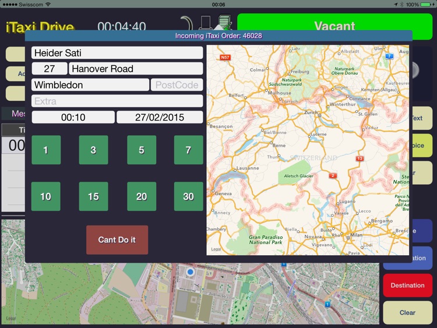Click the taxi seat icon in header
This screenshot has width=437, height=328.
pyautogui.click(x=206, y=23)
